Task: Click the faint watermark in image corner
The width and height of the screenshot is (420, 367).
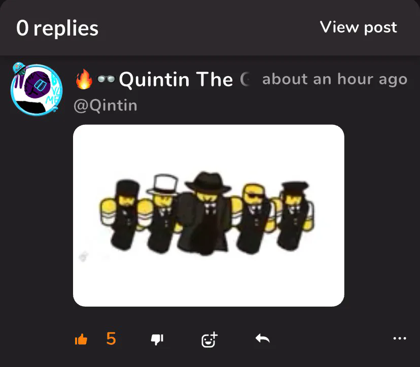Action: (84, 257)
